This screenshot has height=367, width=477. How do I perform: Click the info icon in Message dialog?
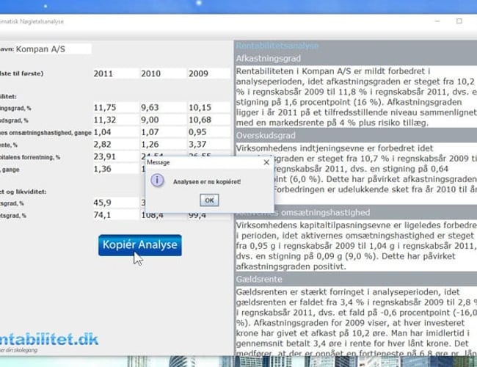[x=159, y=180]
